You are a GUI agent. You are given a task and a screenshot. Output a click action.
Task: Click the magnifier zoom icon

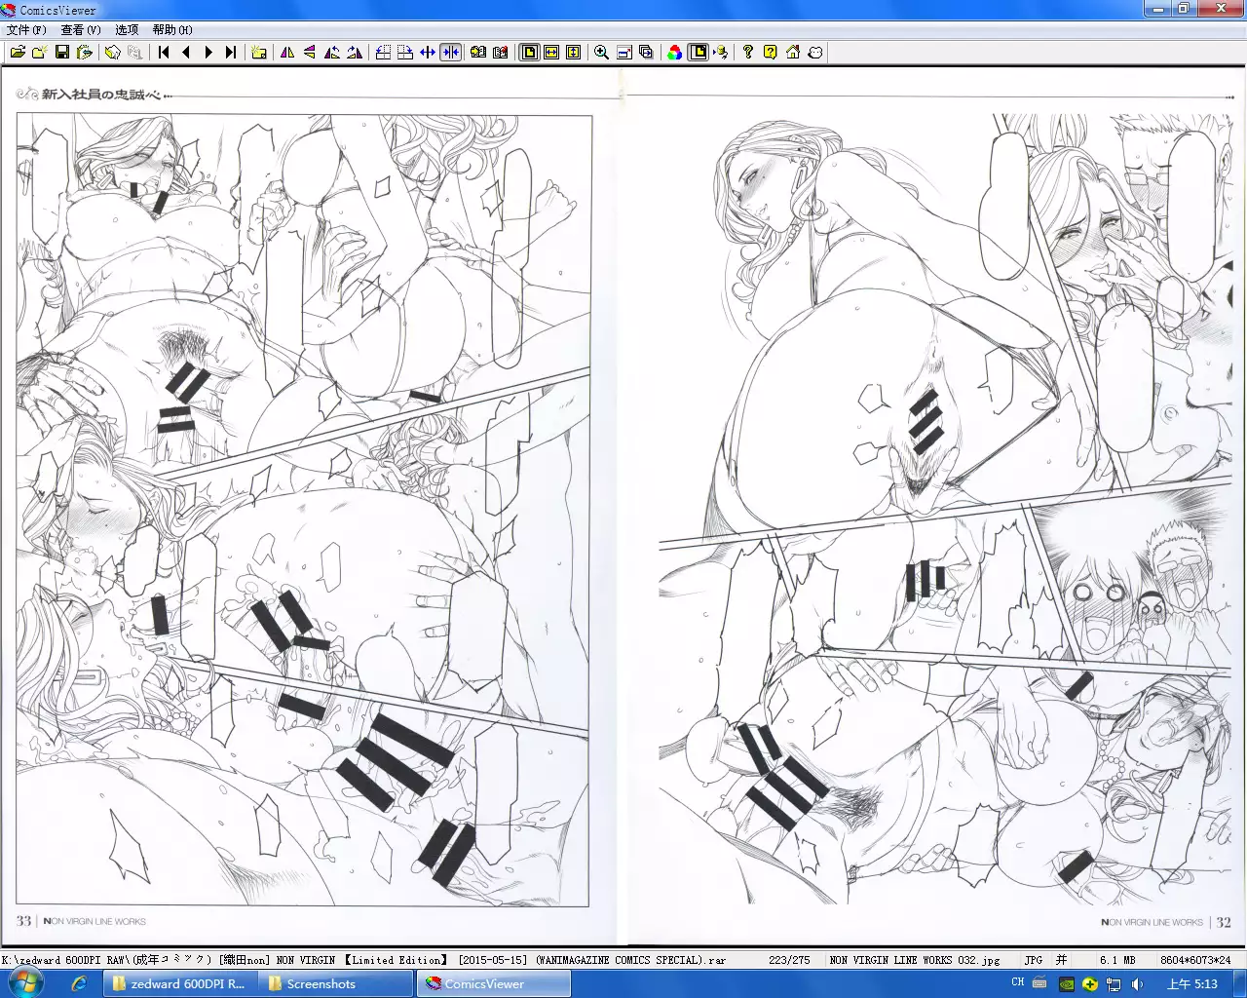(601, 53)
